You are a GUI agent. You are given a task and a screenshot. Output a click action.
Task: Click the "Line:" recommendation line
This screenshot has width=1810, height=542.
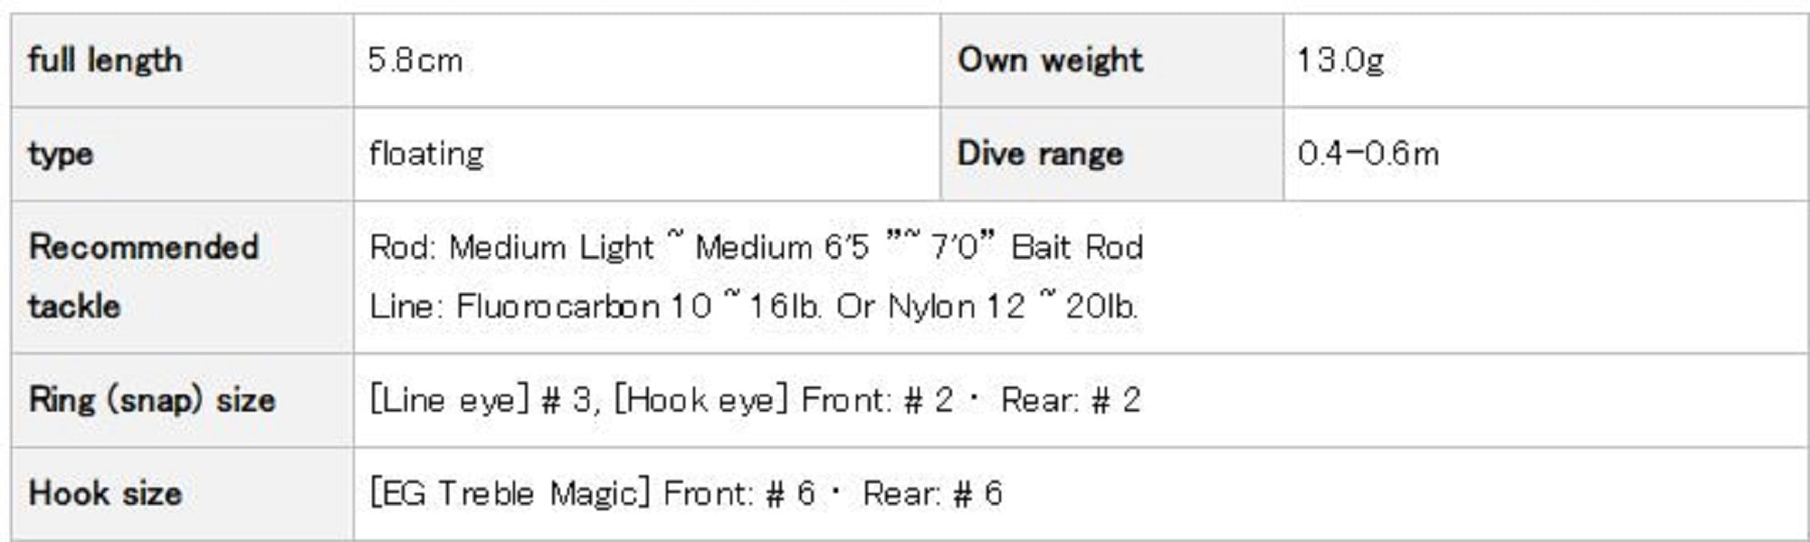point(753,307)
